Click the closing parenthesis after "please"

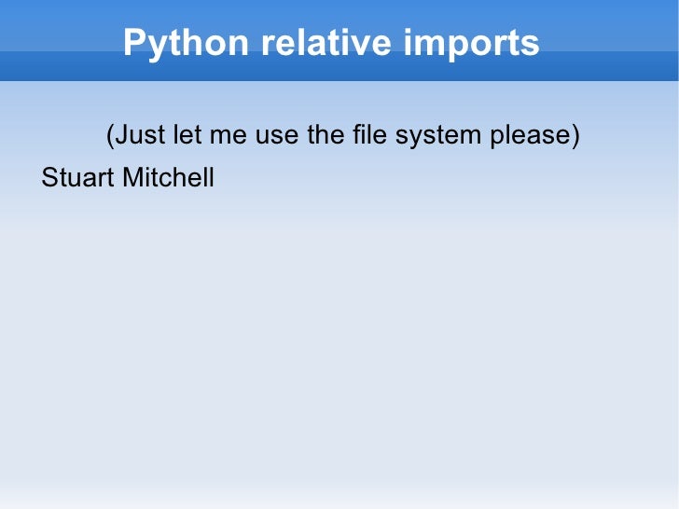pos(575,135)
